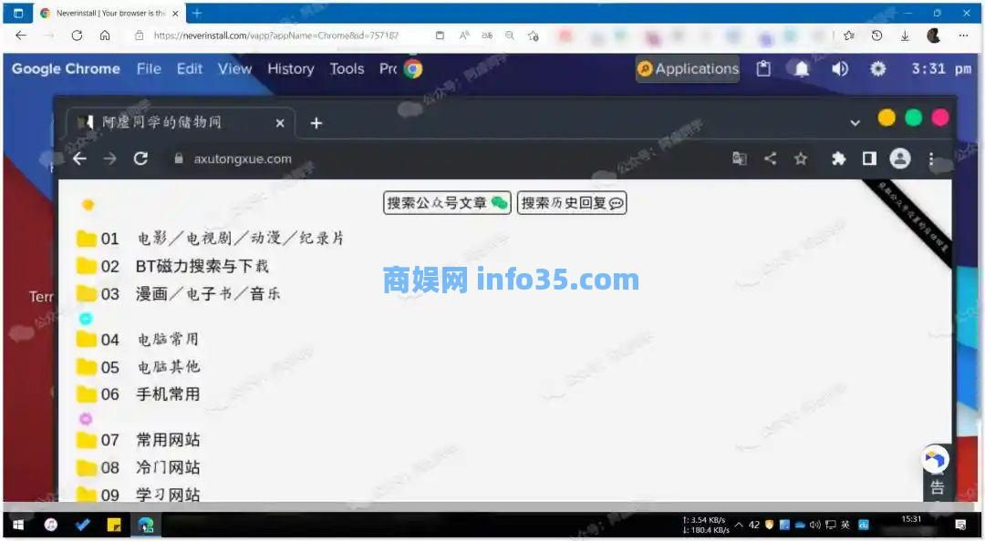The height and width of the screenshot is (541, 985).
Task: Open Edge read aloud icon
Action: point(464,36)
